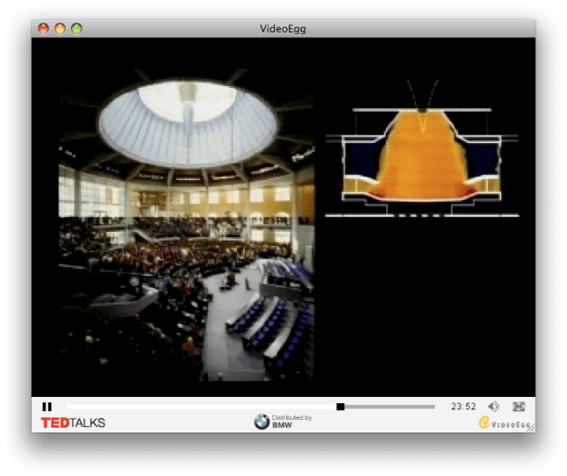Click the 23:52 time display
Image resolution: width=567 pixels, height=476 pixels.
coord(463,407)
